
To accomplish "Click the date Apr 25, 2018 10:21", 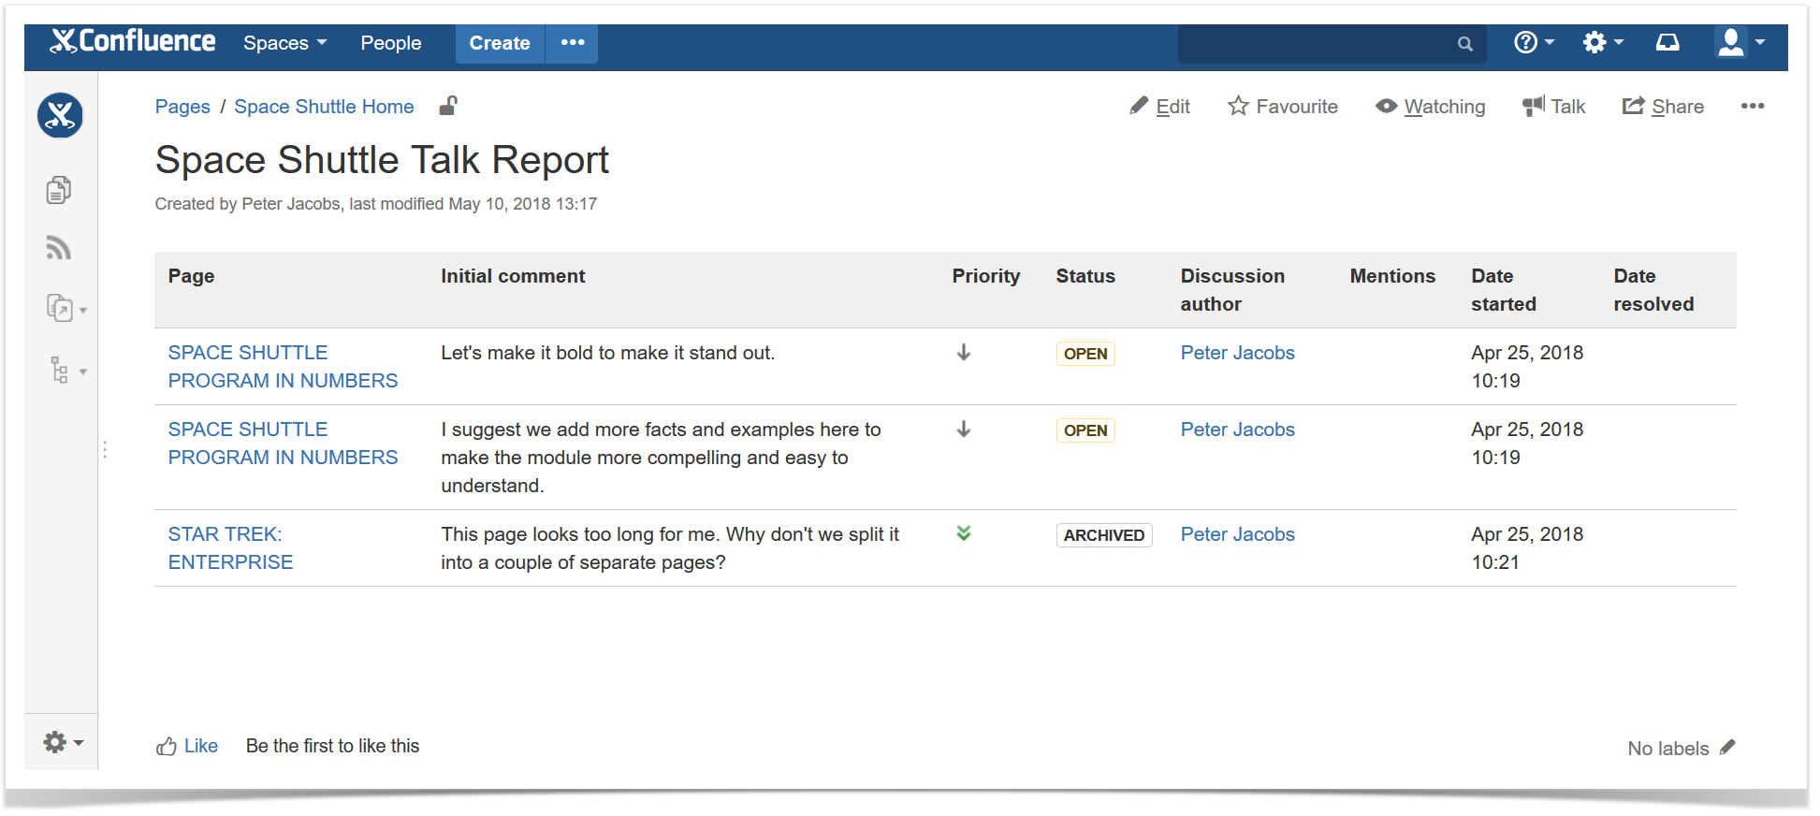I will [x=1527, y=548].
